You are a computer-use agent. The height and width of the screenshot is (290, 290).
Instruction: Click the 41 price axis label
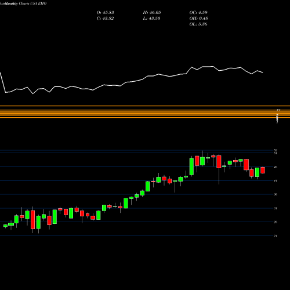[x=275, y=181]
